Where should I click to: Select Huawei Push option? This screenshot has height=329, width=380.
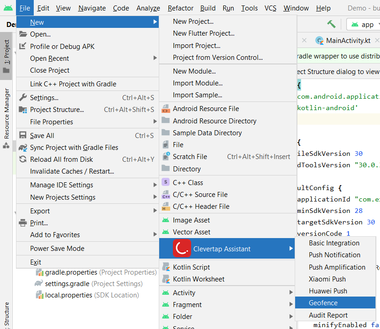(335, 291)
